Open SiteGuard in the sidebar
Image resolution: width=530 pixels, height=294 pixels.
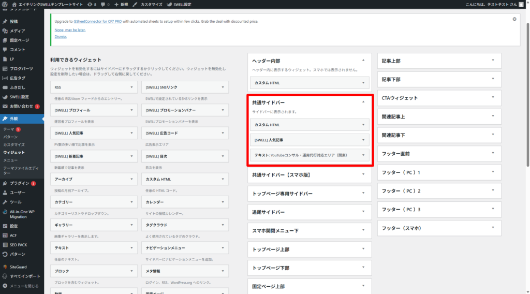18,267
